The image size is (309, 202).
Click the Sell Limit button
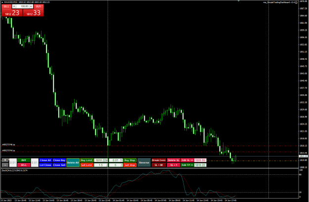point(87,165)
